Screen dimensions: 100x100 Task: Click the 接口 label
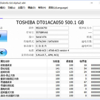[31, 37]
